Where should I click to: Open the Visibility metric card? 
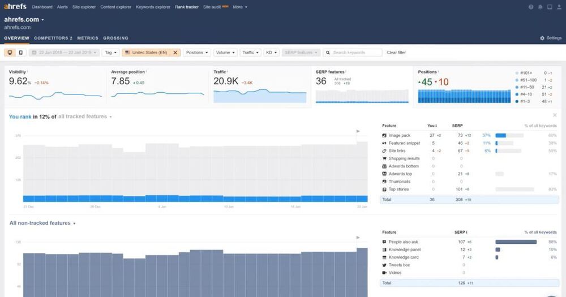pyautogui.click(x=55, y=86)
